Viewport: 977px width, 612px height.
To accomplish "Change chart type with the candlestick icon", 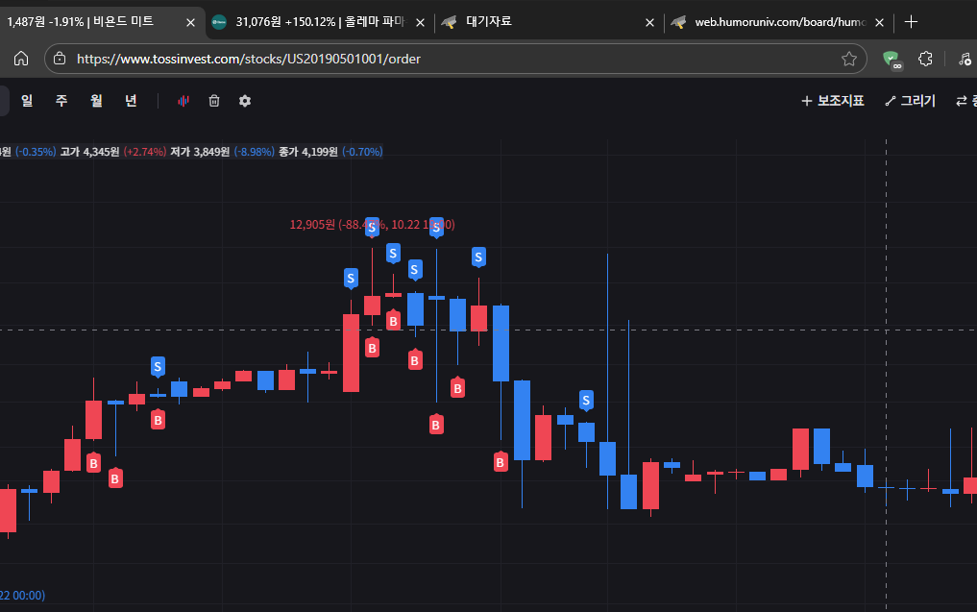I will coord(183,101).
